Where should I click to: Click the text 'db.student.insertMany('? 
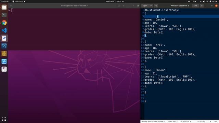coord(162,10)
